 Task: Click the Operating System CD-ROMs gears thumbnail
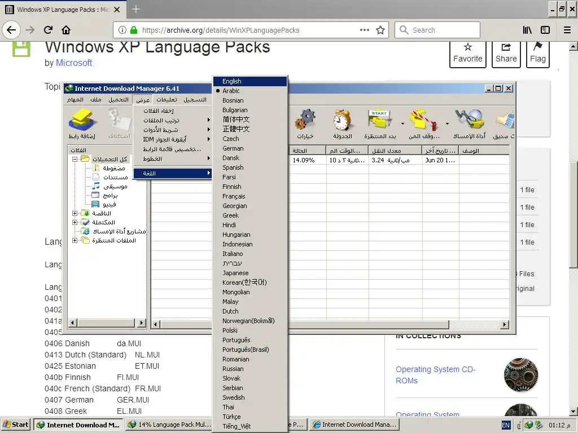pyautogui.click(x=521, y=375)
